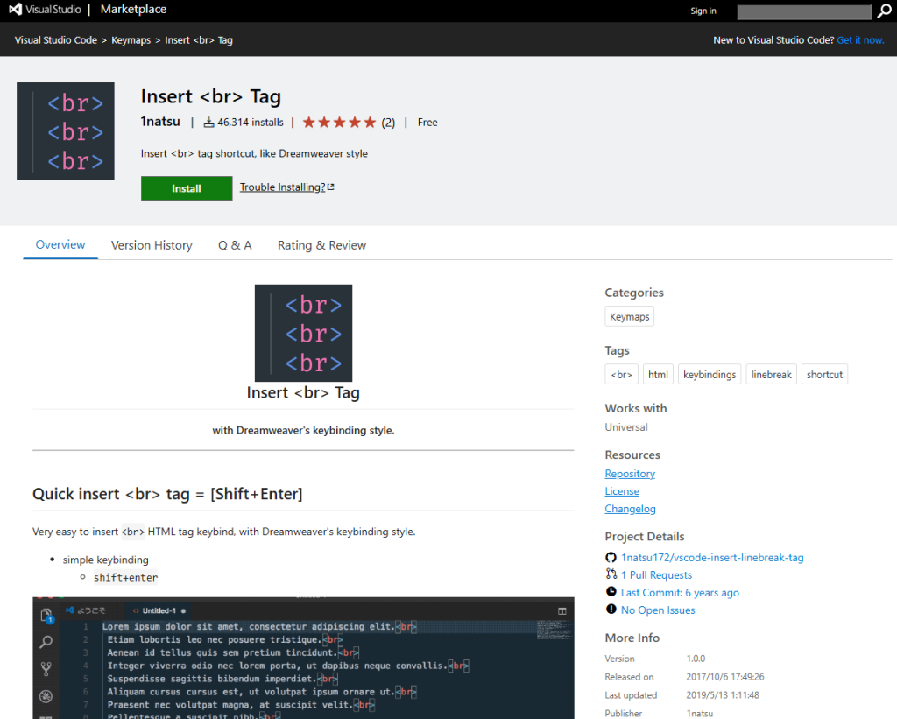This screenshot has width=897, height=719.
Task: Open the Overview tab
Action: 60,245
